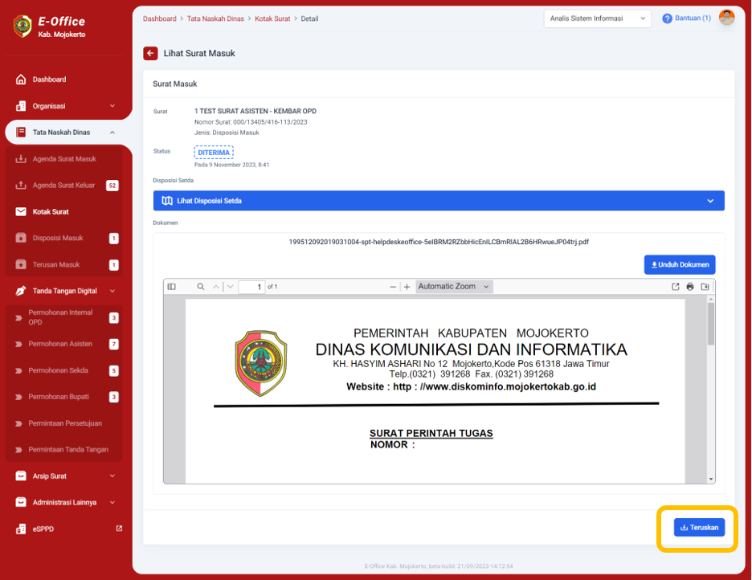Open the user profile avatar
Viewport: 752px width, 580px height.
click(726, 17)
